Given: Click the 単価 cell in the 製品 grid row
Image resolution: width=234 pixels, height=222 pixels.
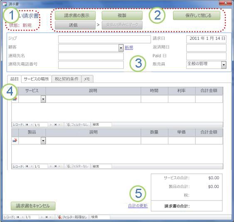Looking at the screenshot, I should [x=182, y=141].
